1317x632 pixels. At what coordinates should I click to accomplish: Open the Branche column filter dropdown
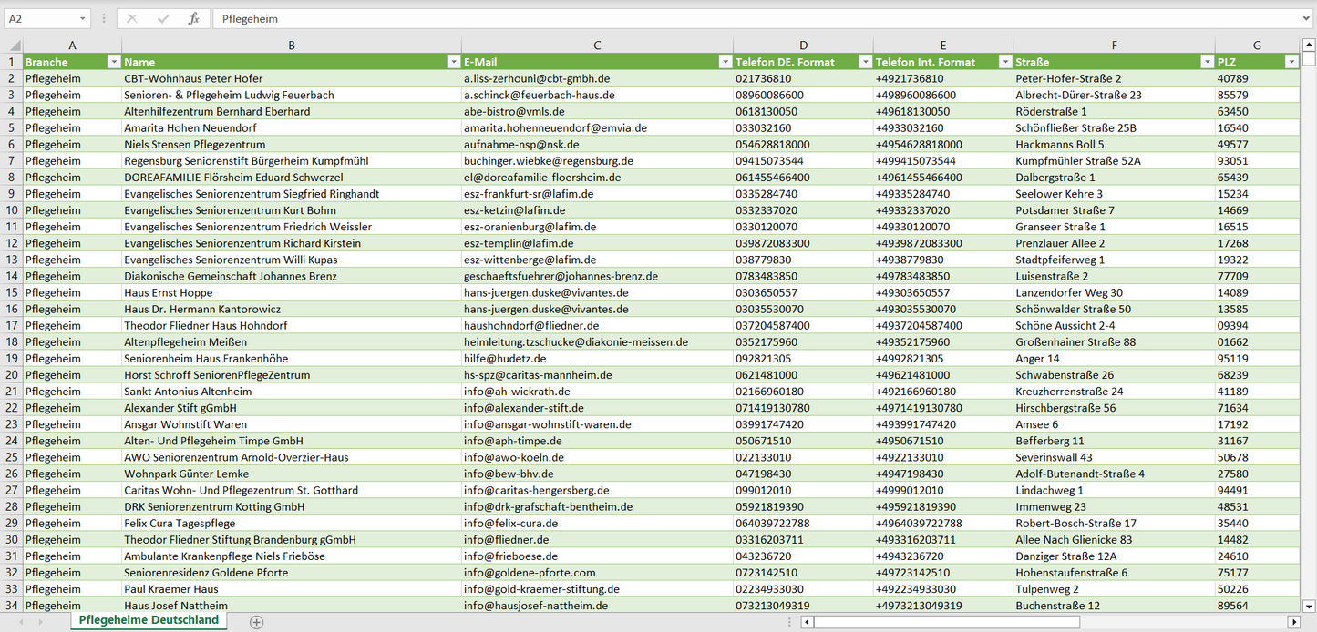pos(114,62)
